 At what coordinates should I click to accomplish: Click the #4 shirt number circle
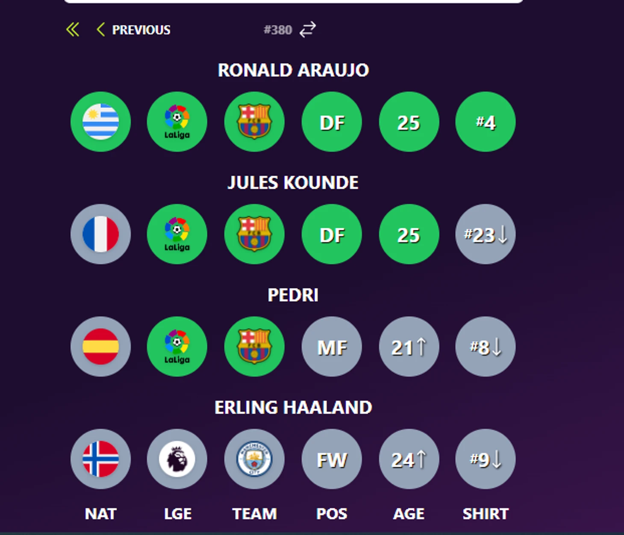[x=486, y=122]
